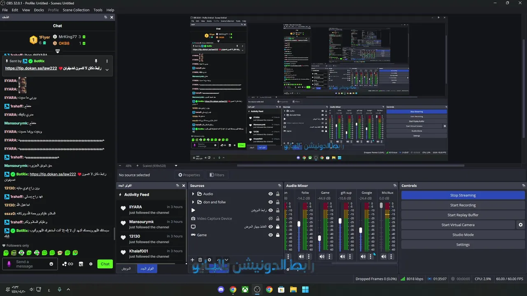Expand the Audio source group
Viewport: 527px width, 296px height.
pos(193,194)
